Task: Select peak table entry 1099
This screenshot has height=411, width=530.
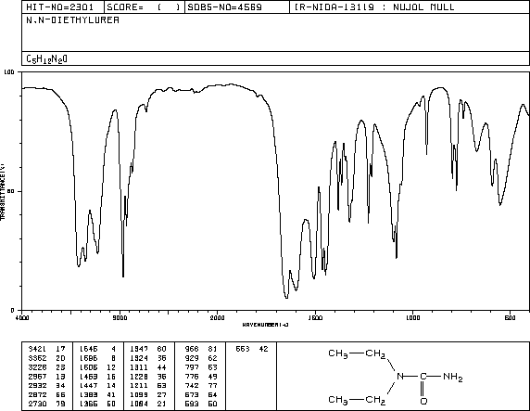Action: pyautogui.click(x=139, y=394)
